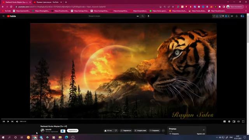Toggle subtitles in the player

coord(224,121)
